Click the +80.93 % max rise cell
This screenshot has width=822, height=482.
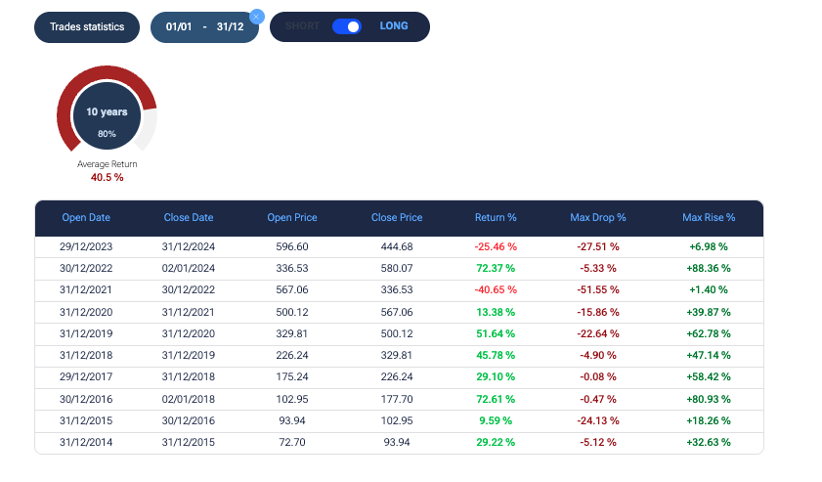[x=708, y=399]
